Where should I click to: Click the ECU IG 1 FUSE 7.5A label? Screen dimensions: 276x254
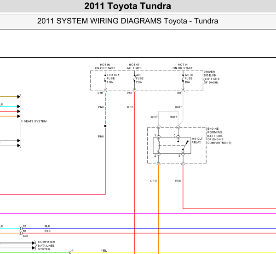pos(113,78)
